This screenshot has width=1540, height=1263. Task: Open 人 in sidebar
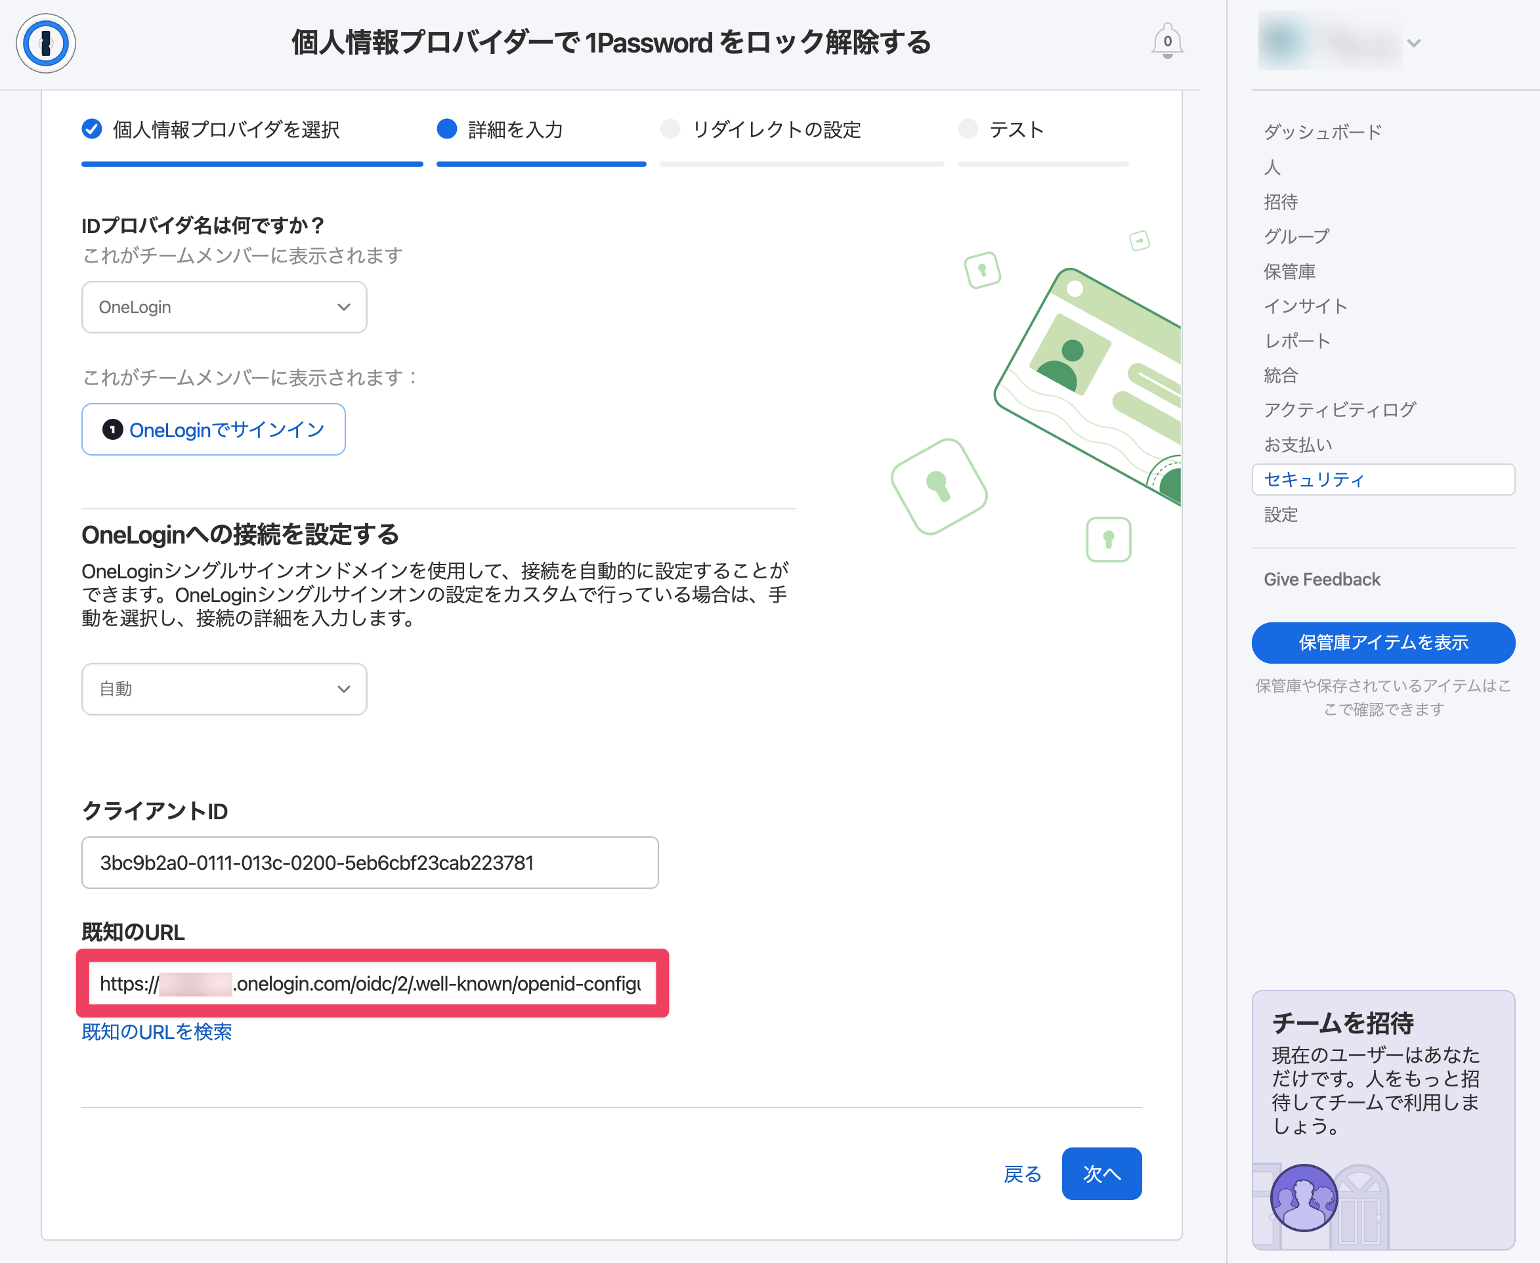click(1272, 167)
